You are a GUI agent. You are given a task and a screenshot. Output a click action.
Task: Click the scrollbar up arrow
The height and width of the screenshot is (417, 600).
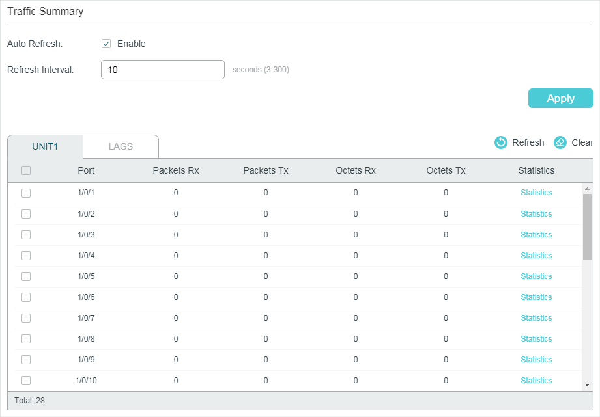(x=587, y=189)
